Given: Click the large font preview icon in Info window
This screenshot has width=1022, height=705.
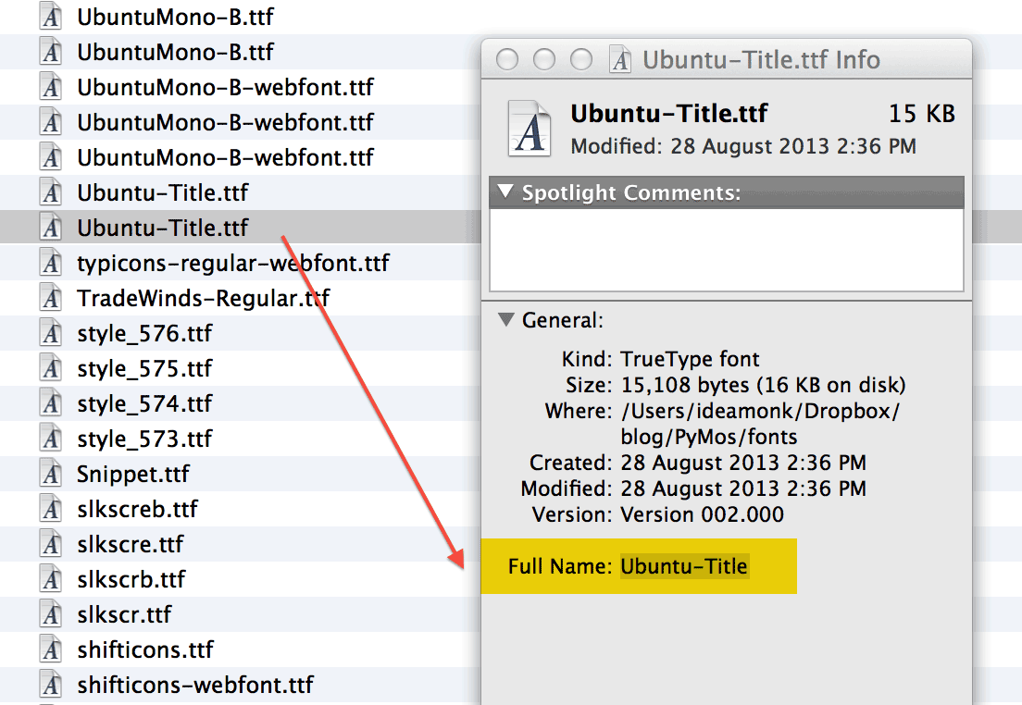Looking at the screenshot, I should (x=530, y=128).
